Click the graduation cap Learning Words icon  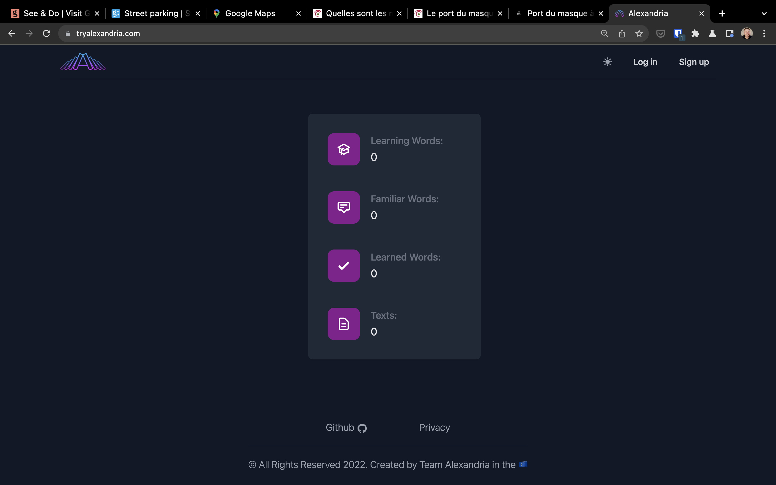(x=344, y=149)
